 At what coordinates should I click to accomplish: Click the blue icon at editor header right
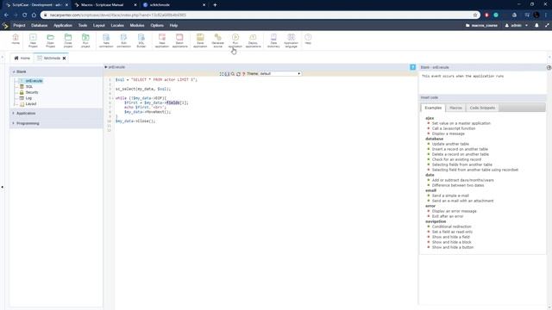(x=412, y=67)
